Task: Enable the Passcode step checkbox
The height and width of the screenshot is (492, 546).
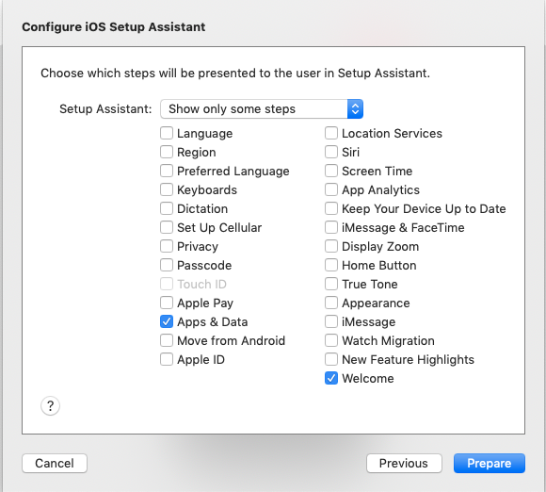Action: [x=167, y=265]
